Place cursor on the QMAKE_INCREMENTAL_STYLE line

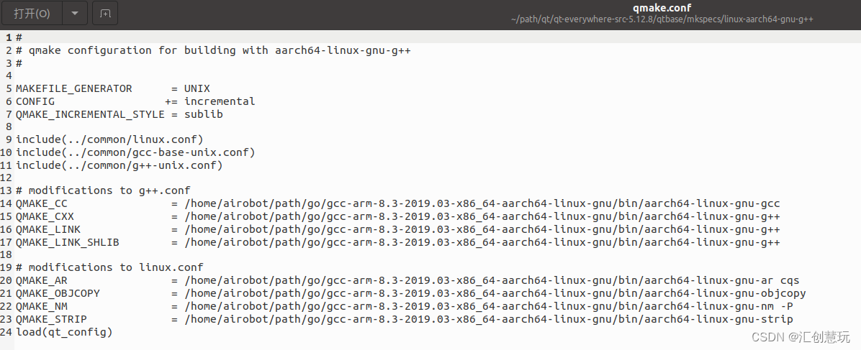click(120, 114)
